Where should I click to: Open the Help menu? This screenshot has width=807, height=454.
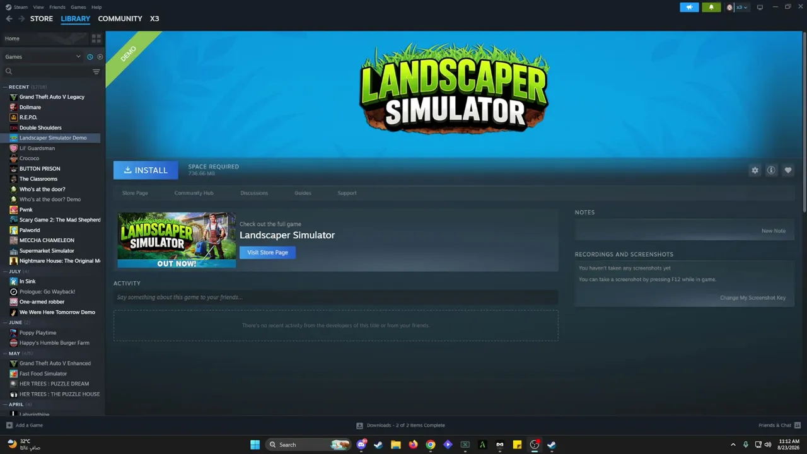coord(96,7)
